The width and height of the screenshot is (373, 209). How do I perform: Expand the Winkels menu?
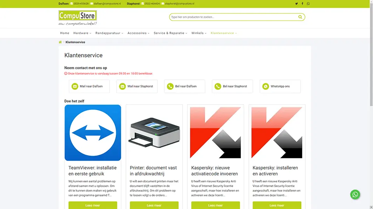pyautogui.click(x=199, y=33)
